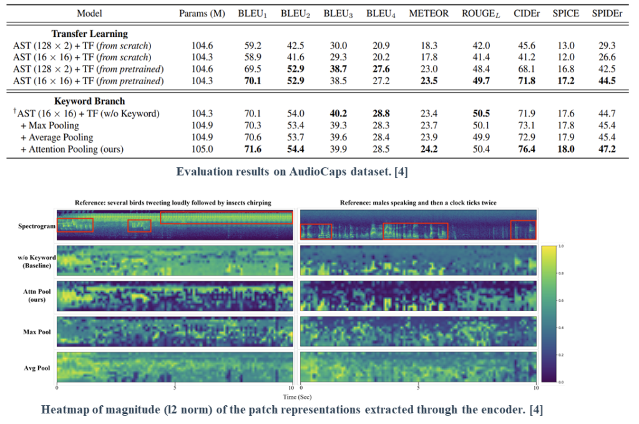This screenshot has width=639, height=424.
Task: Click the Params (M) column header
Action: (201, 13)
